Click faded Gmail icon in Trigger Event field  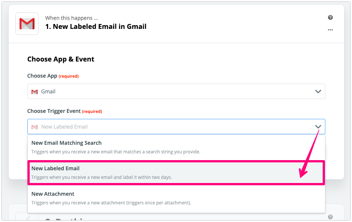pos(35,127)
